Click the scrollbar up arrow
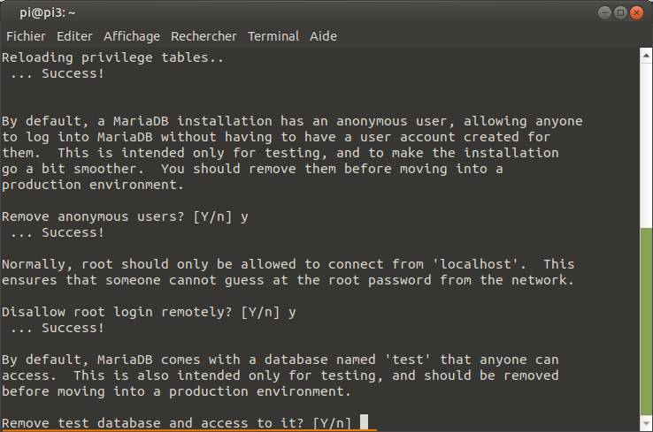 646,56
